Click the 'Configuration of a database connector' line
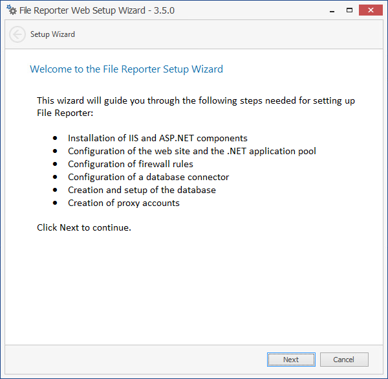This screenshot has height=379, width=388. coord(148,177)
